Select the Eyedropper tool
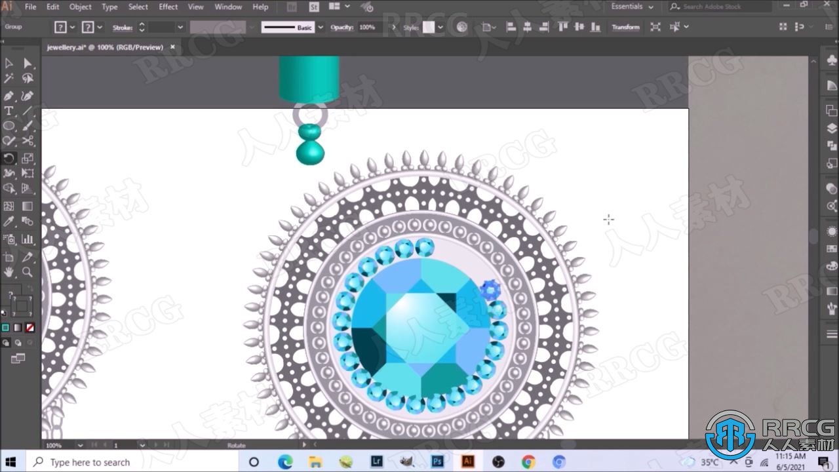This screenshot has width=839, height=472. (9, 222)
